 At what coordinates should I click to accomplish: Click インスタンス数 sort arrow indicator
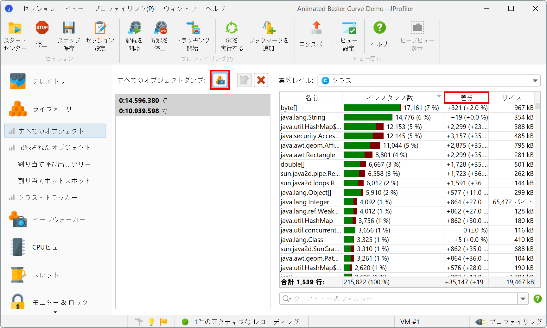click(x=439, y=96)
